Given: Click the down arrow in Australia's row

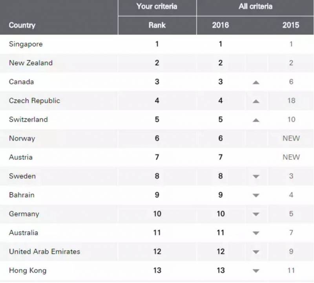Looking at the screenshot, I should coord(256,233).
